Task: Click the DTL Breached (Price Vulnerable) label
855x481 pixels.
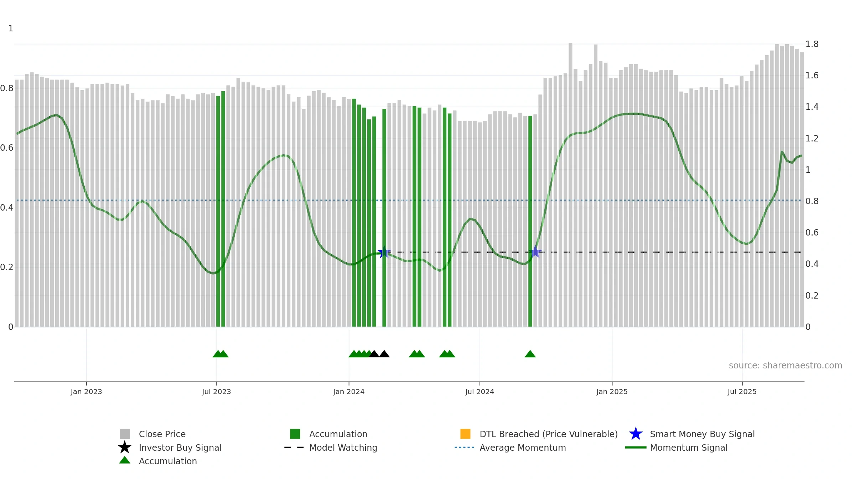Action: (x=549, y=434)
